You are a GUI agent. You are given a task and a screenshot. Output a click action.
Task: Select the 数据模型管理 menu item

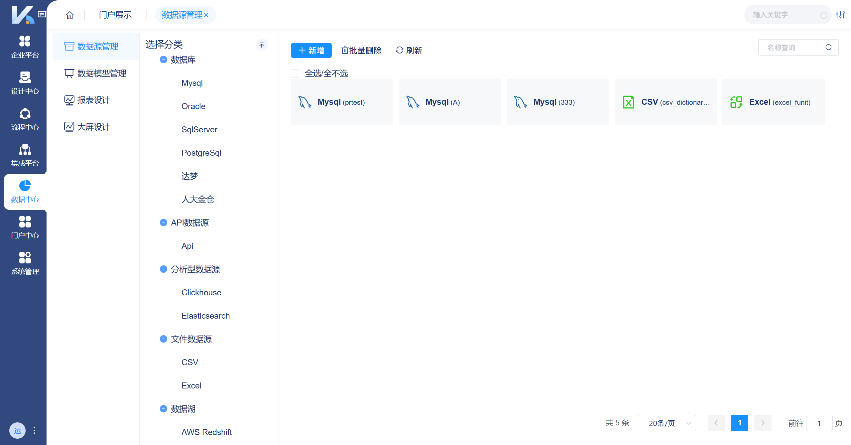(x=101, y=73)
